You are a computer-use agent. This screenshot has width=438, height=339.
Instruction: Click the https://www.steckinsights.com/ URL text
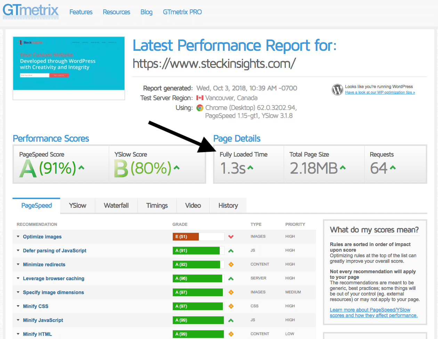pyautogui.click(x=214, y=64)
